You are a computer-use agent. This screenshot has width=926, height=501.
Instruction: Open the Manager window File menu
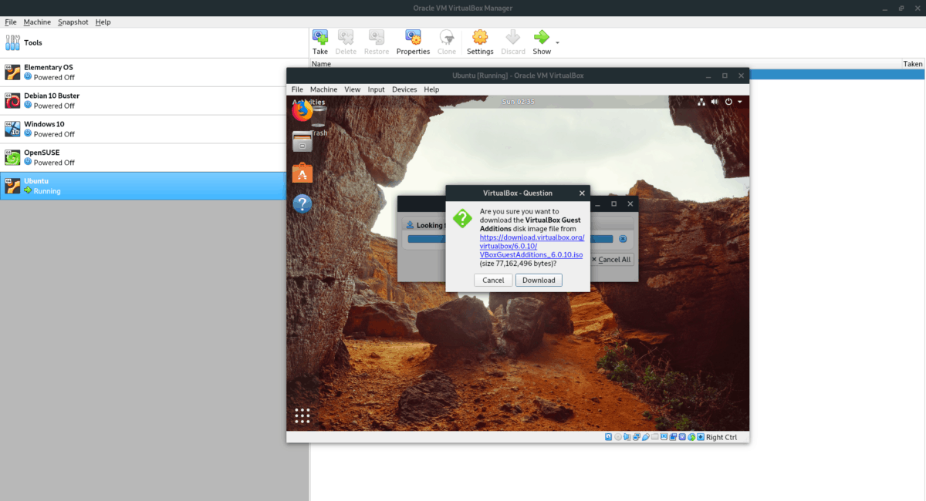(11, 22)
